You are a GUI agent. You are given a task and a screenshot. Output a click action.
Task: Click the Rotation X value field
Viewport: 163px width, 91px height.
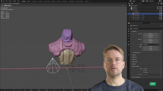(151, 39)
